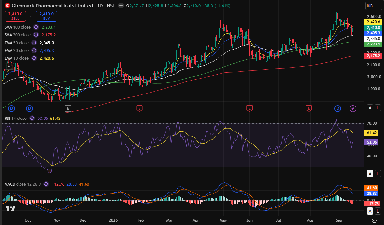
Task: Click the 2,410.0 SELL button
Action: pyautogui.click(x=15, y=16)
